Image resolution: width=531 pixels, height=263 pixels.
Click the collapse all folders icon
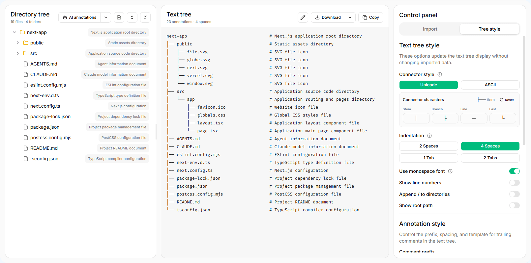point(145,17)
